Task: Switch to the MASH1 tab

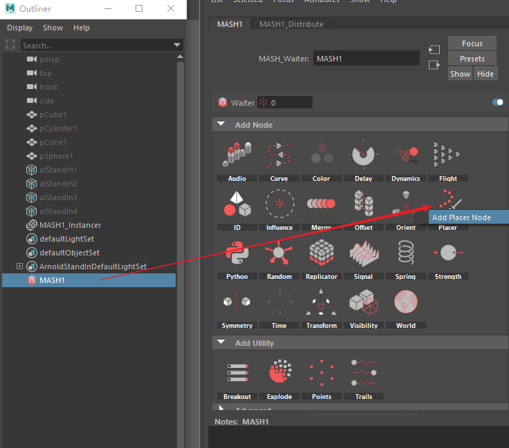Action: 230,24
